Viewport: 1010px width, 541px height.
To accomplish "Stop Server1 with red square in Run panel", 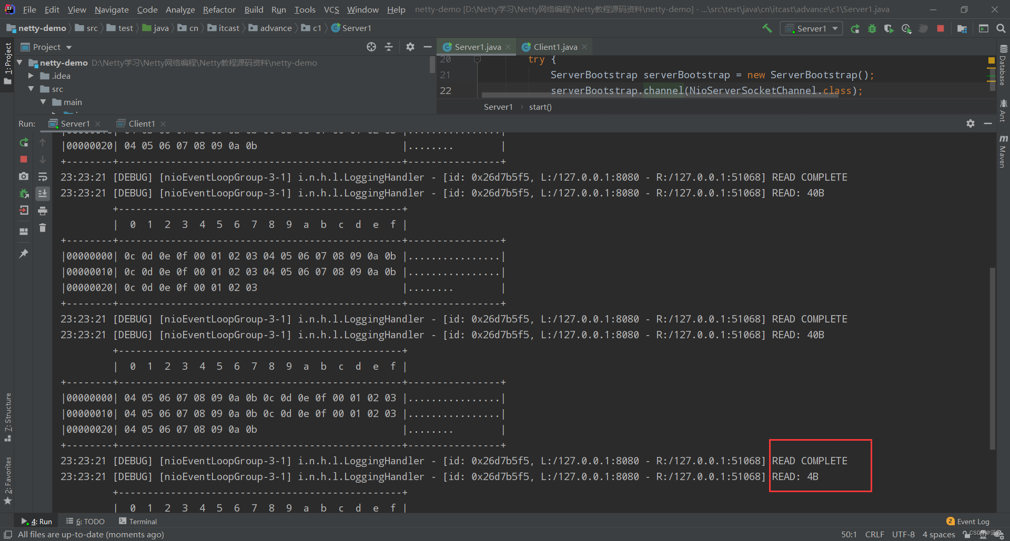I will point(24,159).
